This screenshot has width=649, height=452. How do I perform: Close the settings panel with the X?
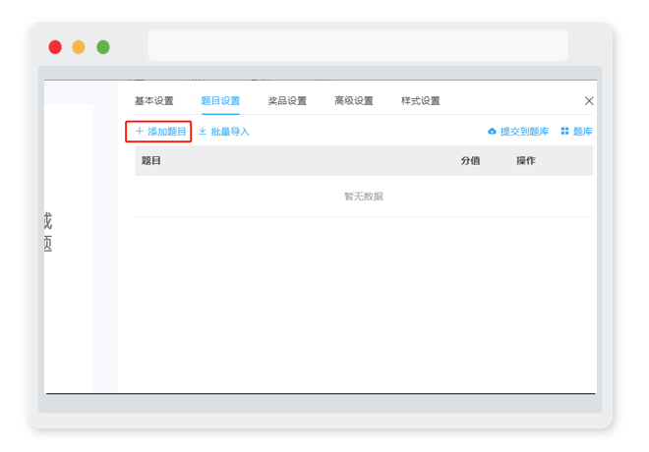589,101
